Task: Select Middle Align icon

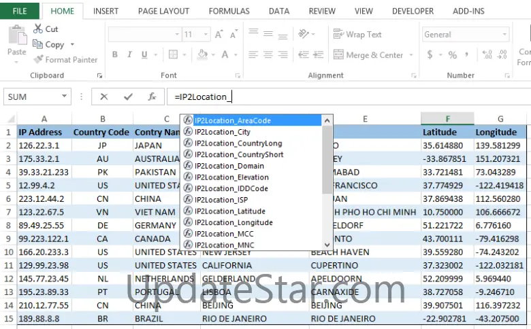Action: (x=268, y=34)
